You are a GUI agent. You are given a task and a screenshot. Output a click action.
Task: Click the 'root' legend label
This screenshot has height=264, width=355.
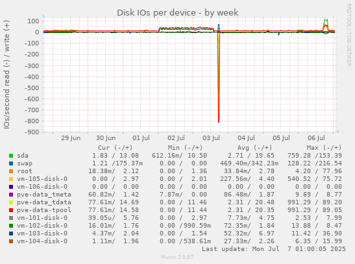coord(25,171)
